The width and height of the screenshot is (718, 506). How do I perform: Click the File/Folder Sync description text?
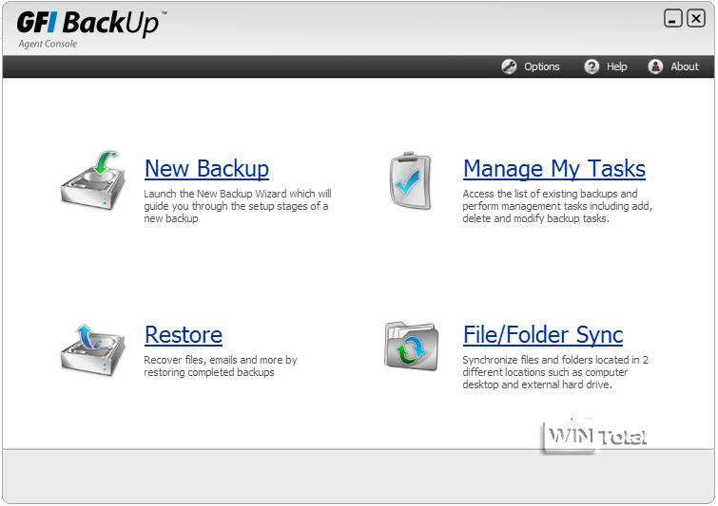[555, 372]
